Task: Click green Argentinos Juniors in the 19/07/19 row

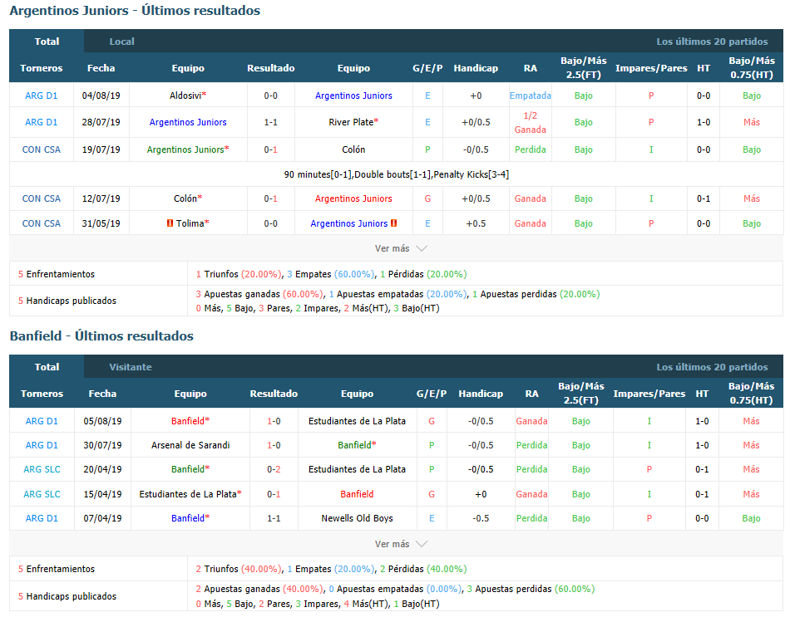Action: 185,149
